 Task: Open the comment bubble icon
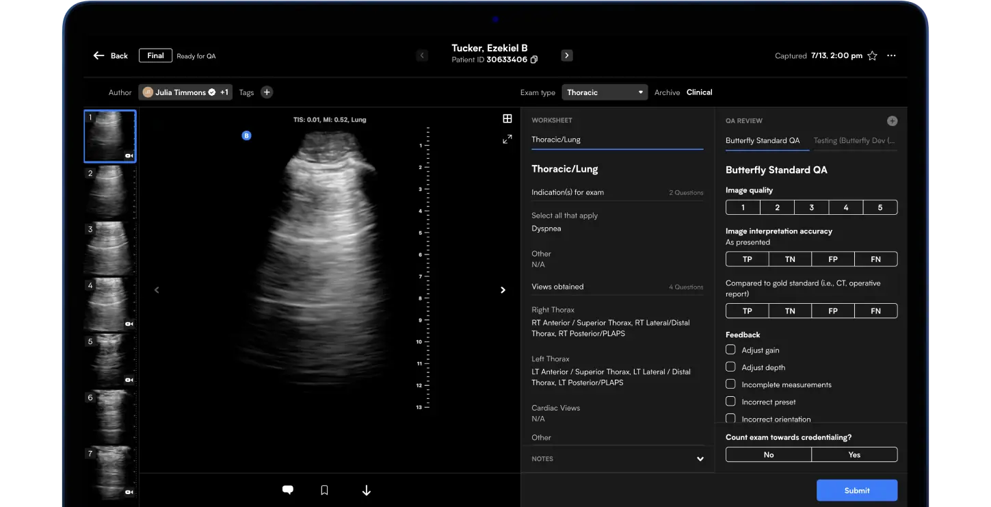pos(288,490)
